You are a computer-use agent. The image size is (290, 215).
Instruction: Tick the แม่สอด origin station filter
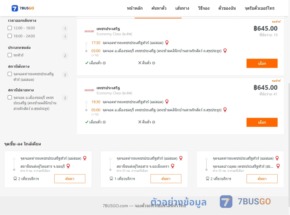pos(10,74)
